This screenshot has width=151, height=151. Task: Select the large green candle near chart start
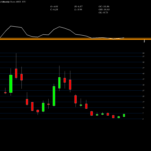click(x=11, y=84)
